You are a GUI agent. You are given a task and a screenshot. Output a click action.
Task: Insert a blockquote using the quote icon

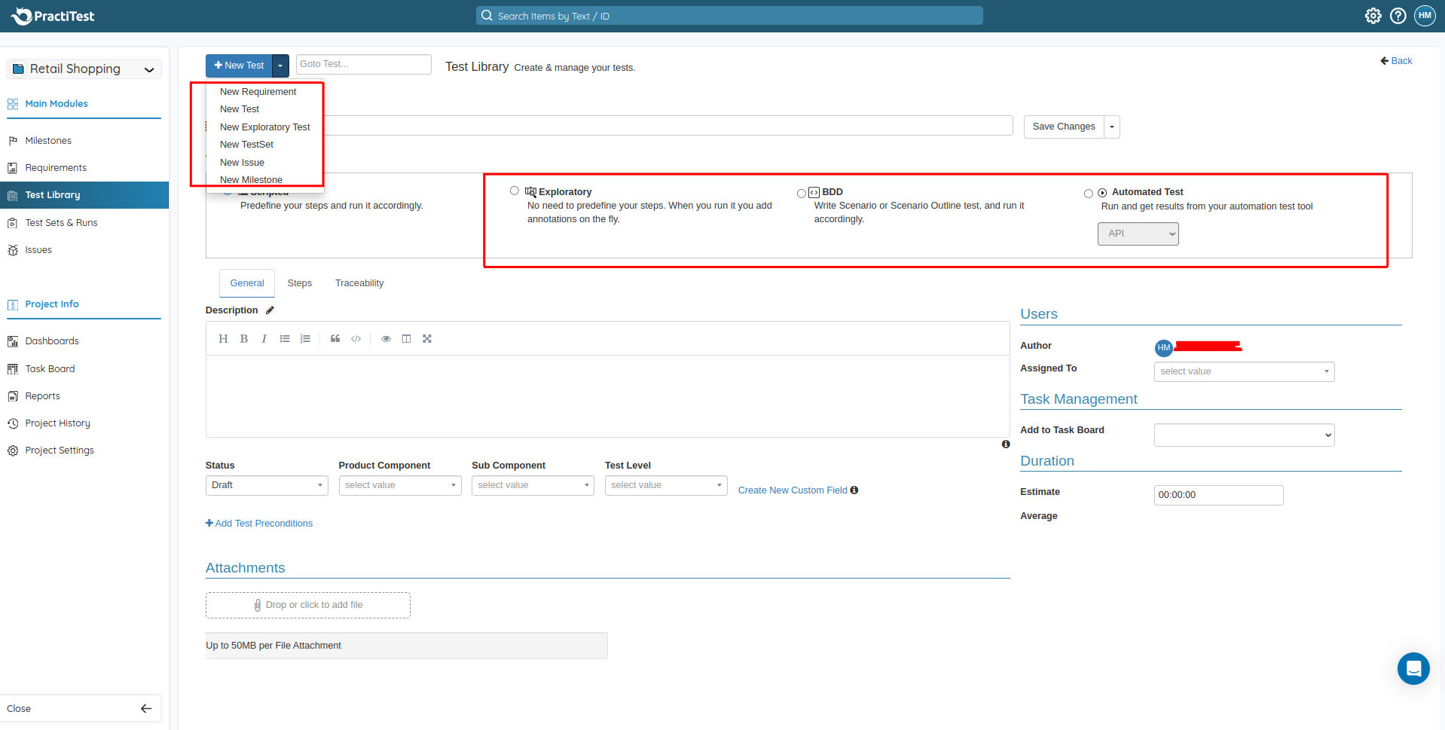335,339
